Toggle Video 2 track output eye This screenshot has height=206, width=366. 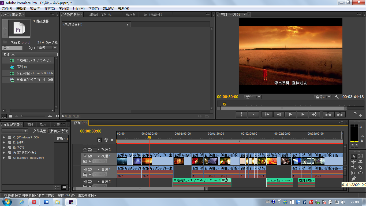click(x=85, y=149)
